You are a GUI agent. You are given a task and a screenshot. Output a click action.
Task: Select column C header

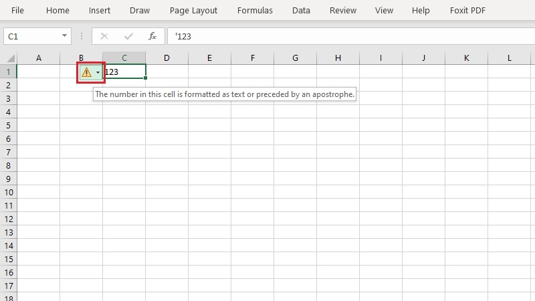click(x=124, y=58)
